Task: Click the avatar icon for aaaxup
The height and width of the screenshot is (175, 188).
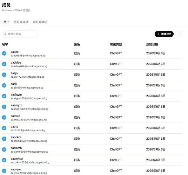Action: point(4,117)
